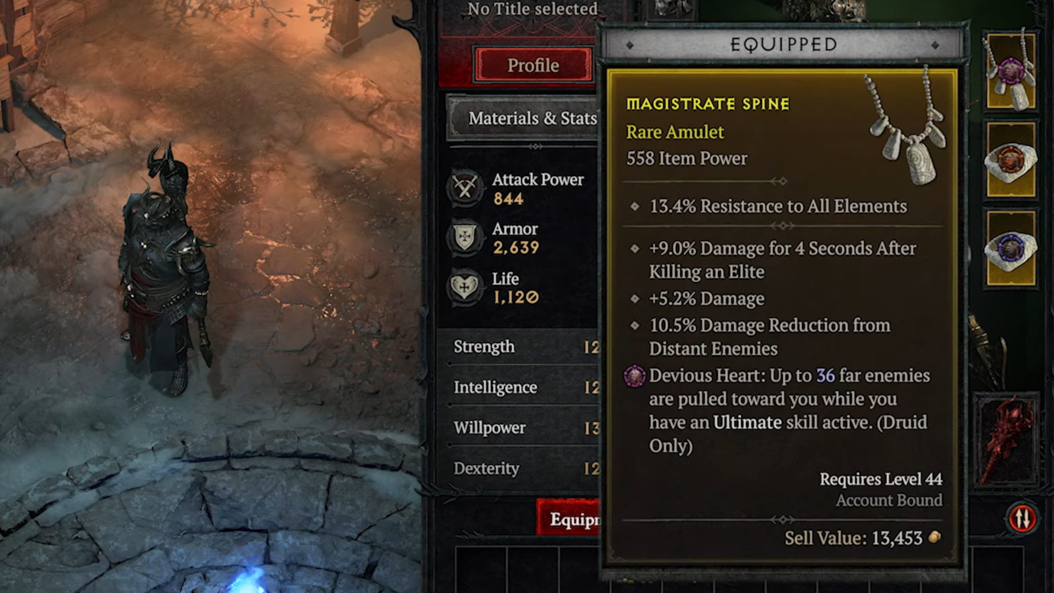The height and width of the screenshot is (593, 1054).
Task: Click the Armor shield icon
Action: coord(465,238)
